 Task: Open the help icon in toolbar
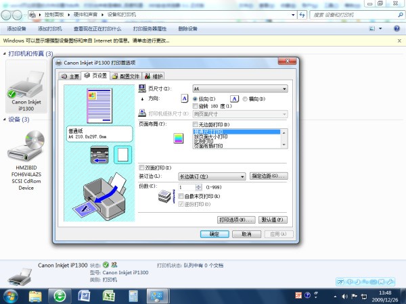(x=397, y=28)
